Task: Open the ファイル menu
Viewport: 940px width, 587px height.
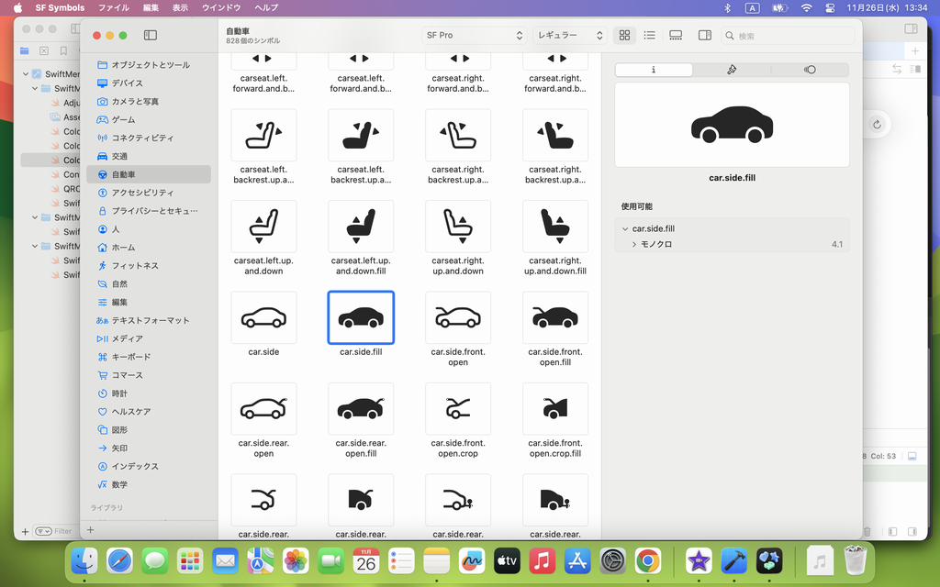Action: pos(113,7)
